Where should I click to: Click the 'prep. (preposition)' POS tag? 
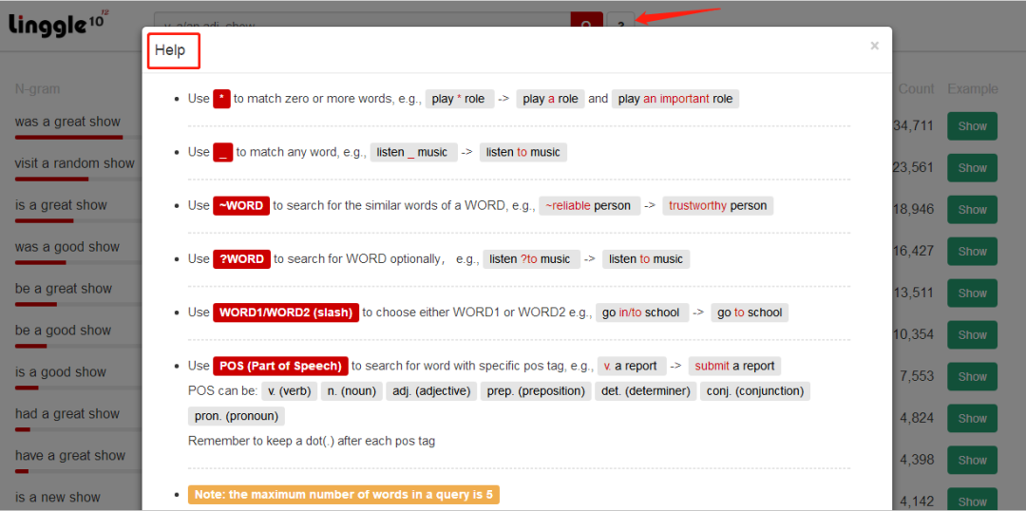click(536, 391)
